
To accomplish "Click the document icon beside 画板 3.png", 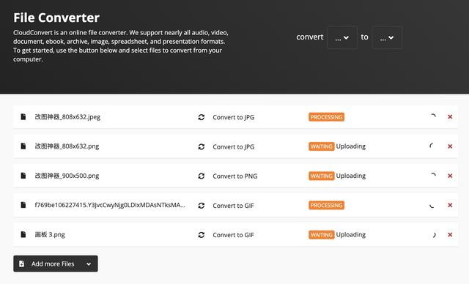I will 23,234.
